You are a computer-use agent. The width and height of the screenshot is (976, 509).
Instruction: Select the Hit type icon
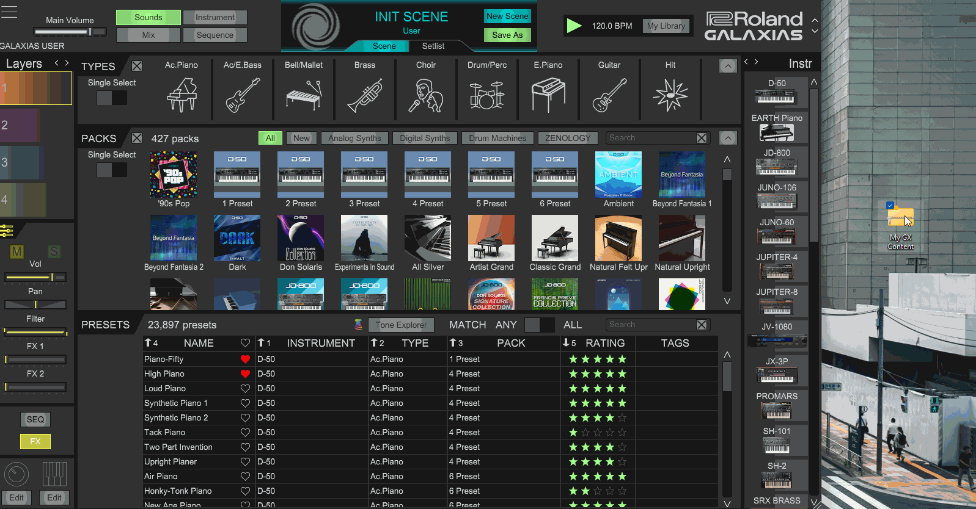click(670, 95)
